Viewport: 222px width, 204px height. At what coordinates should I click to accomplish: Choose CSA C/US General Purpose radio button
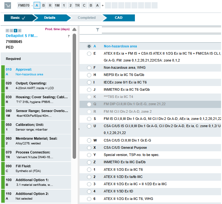[89, 148]
